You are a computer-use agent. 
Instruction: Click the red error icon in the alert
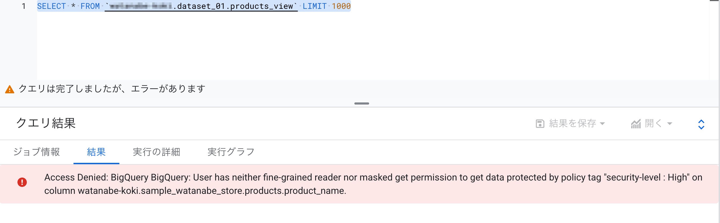click(22, 182)
